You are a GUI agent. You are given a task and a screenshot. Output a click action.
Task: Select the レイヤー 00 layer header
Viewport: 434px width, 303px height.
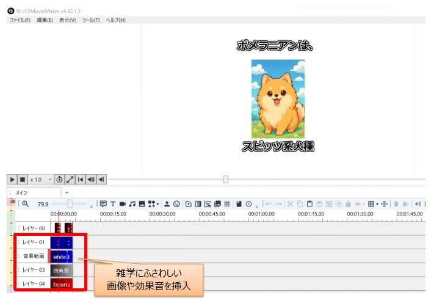33,228
